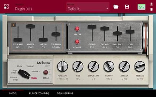Click the SMPL START knob
The width and height of the screenshot is (156, 97).
(x=93, y=66)
